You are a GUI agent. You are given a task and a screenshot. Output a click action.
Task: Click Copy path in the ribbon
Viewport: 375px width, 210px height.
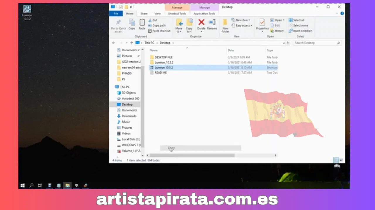pos(157,25)
